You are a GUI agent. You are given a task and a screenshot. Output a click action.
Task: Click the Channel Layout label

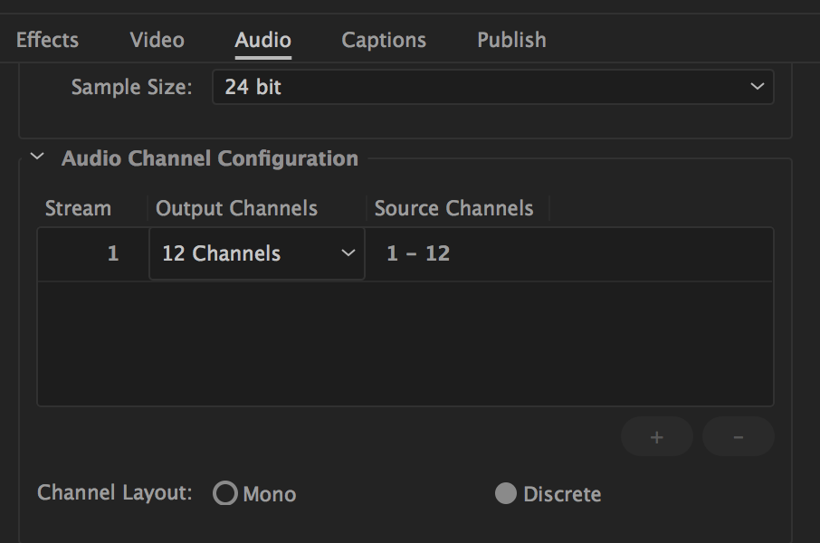coord(115,493)
